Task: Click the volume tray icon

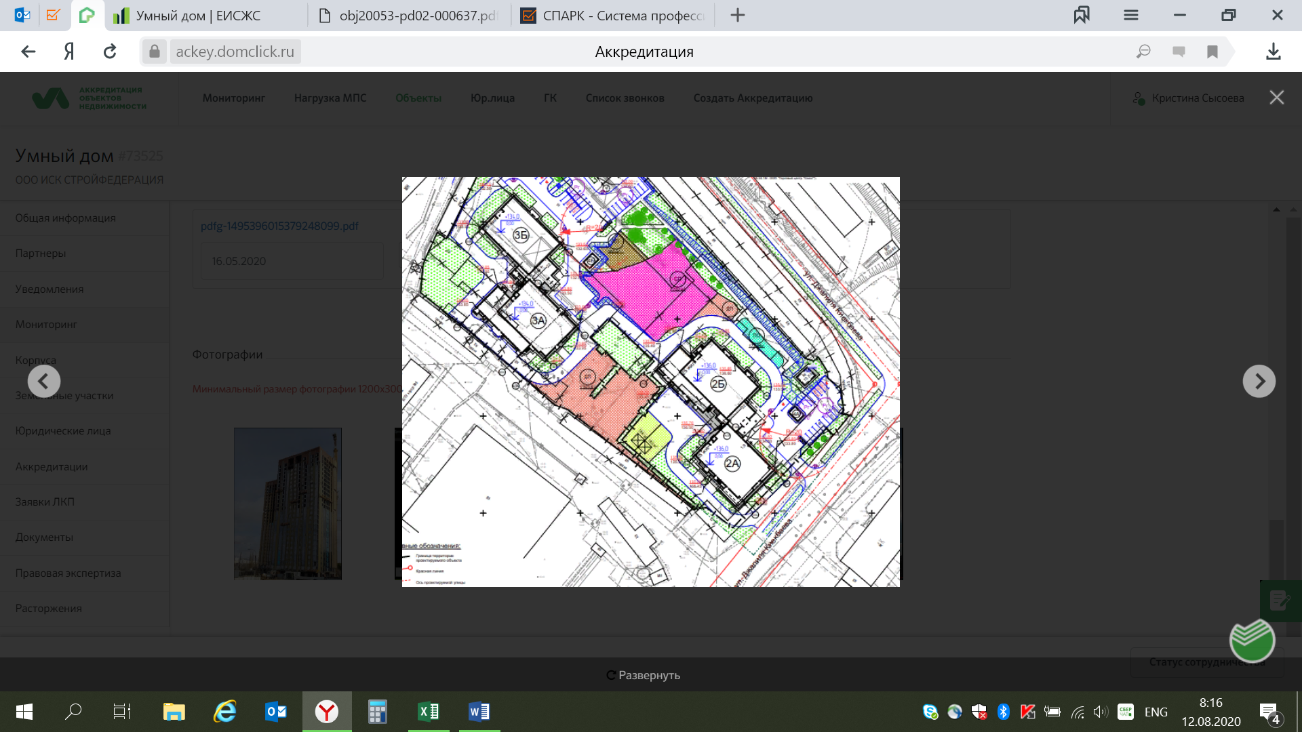Action: [x=1100, y=712]
